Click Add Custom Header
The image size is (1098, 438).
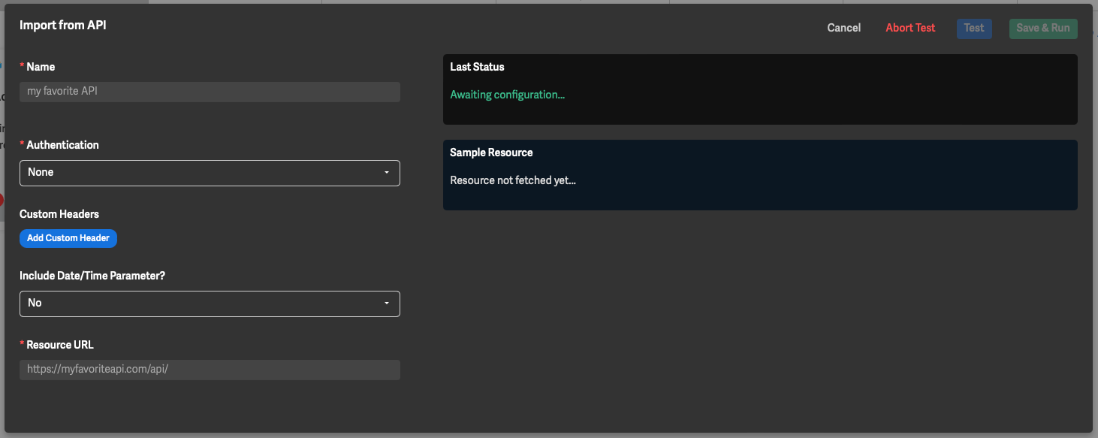[68, 238]
